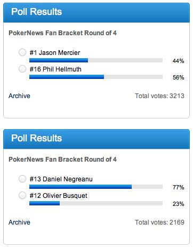Click the '#1 Jason Mercier' label text
Screen dimensions: 193x247
pyautogui.click(x=55, y=53)
